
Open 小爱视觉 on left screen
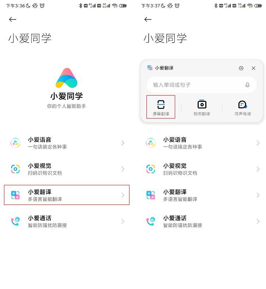click(67, 169)
